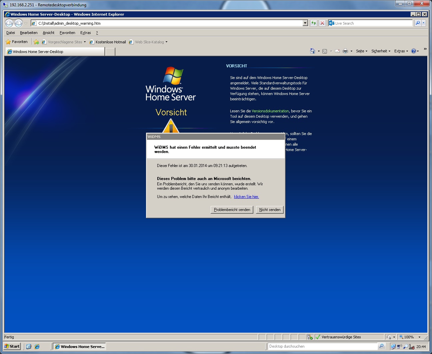
Task: Click the Print icon
Action: 345,51
